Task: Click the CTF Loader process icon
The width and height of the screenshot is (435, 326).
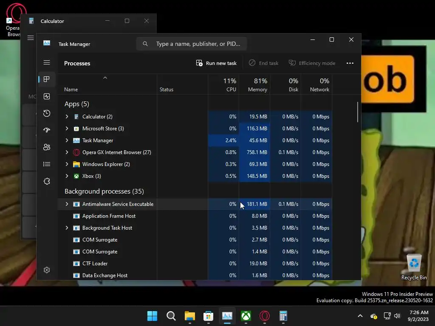Action: (x=76, y=264)
